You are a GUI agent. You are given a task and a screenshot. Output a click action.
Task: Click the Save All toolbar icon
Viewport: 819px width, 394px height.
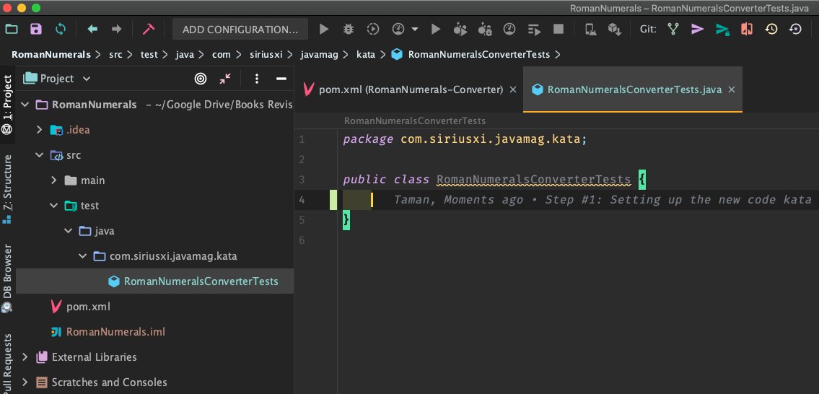[35, 30]
